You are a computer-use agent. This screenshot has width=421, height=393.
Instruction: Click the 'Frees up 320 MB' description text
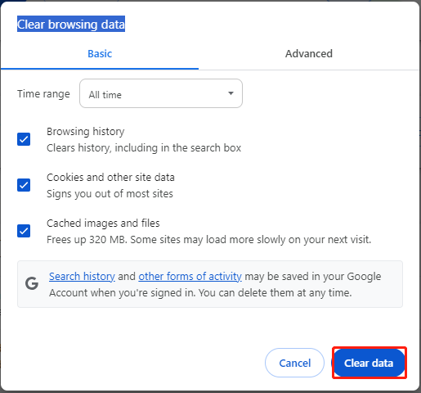(x=208, y=240)
